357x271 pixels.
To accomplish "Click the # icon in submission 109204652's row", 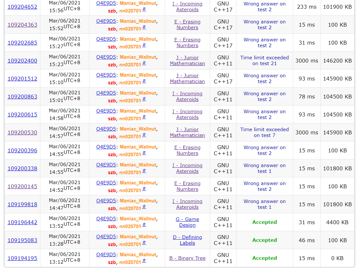I will pos(144,9).
